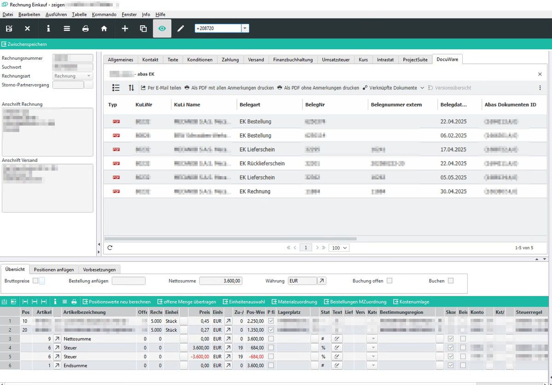
Task: Switch to edit mode with the pencil icon
Action: click(180, 29)
